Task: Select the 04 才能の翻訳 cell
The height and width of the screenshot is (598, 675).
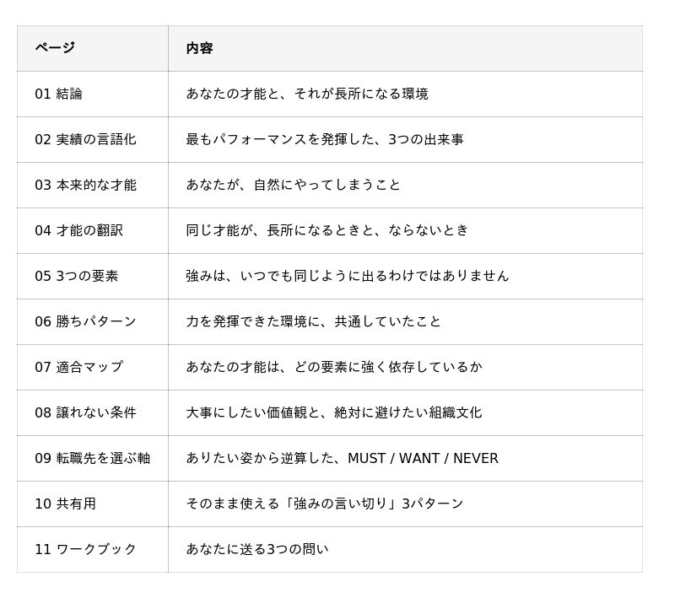Action: point(93,230)
